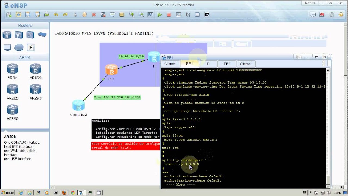Select the router device category icon
This screenshot has width=348, height=196.
pyautogui.click(x=7, y=35)
